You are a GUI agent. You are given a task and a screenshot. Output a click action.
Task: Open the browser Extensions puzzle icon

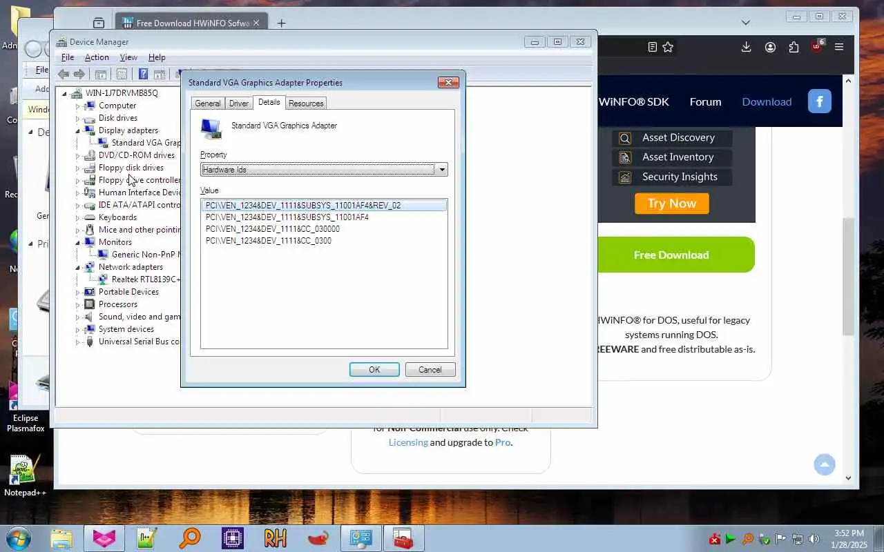tap(794, 47)
